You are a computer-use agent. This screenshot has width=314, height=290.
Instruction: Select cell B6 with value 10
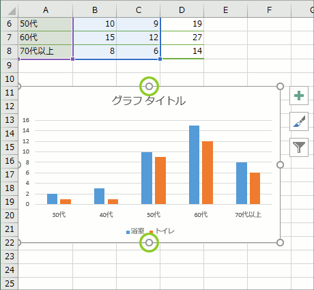(95, 24)
